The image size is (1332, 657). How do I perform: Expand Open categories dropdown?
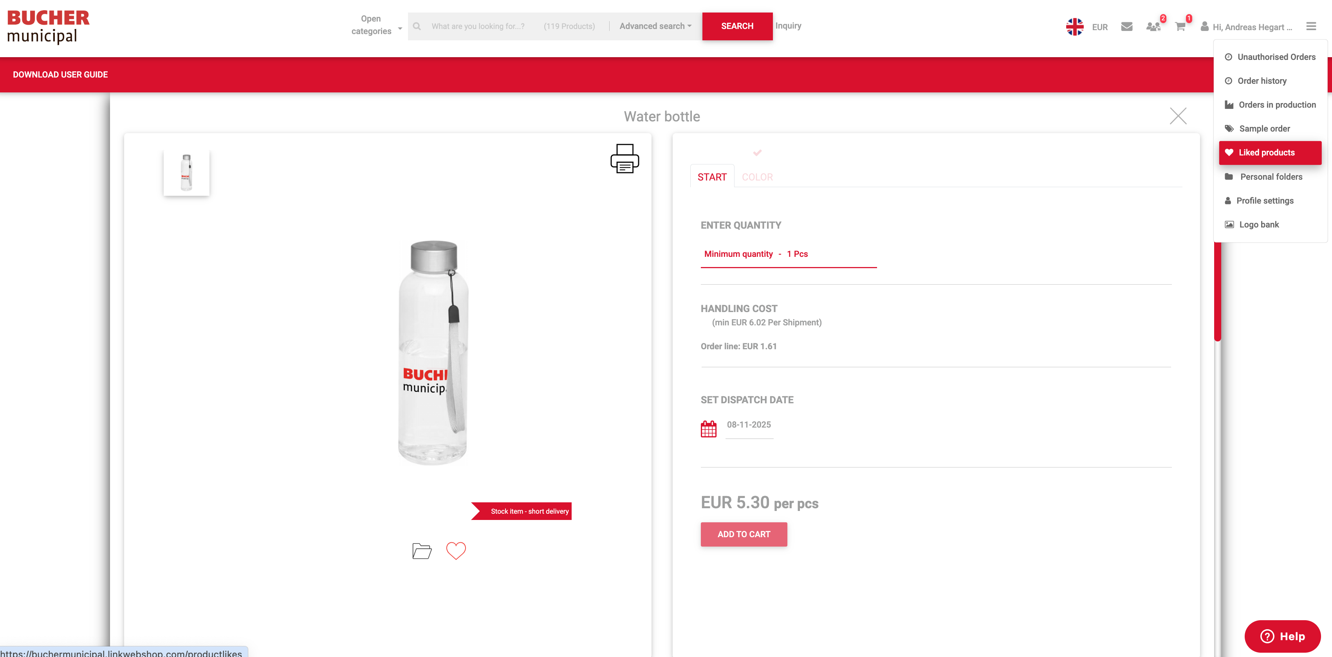pyautogui.click(x=376, y=25)
